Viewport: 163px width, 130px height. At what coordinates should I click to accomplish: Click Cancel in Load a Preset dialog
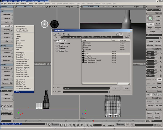(126, 89)
